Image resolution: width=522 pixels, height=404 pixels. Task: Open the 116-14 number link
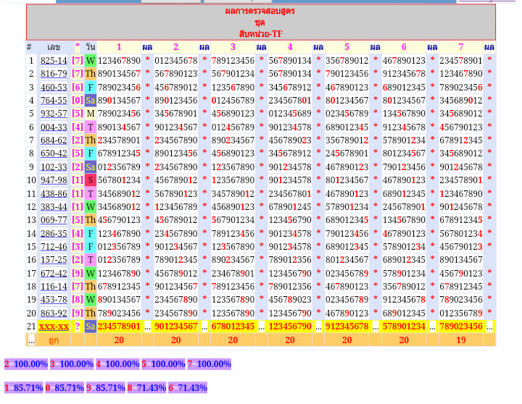pos(54,287)
